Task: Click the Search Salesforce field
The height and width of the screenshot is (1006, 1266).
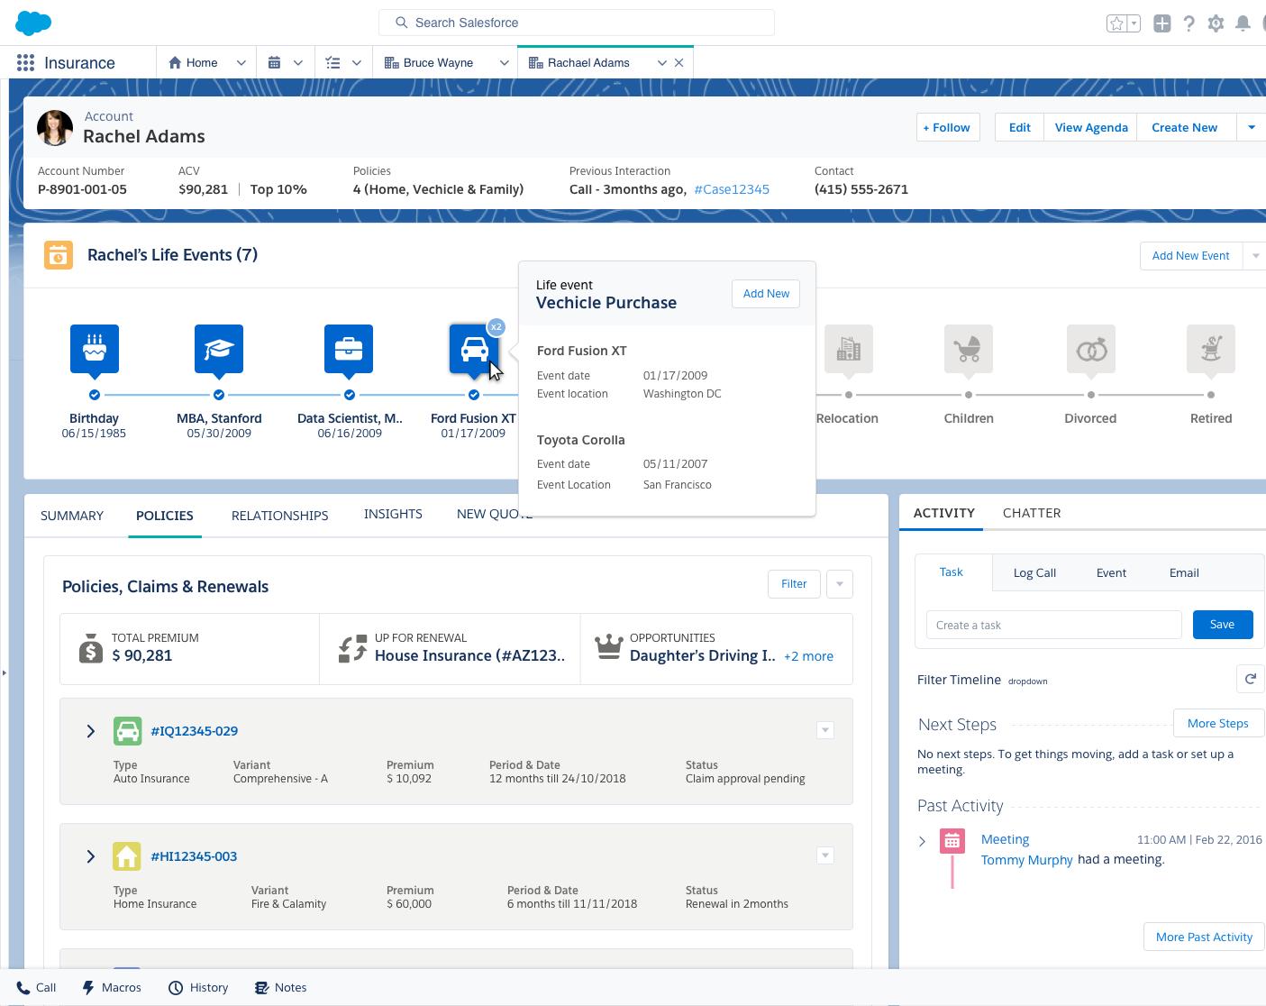Action: 577,23
